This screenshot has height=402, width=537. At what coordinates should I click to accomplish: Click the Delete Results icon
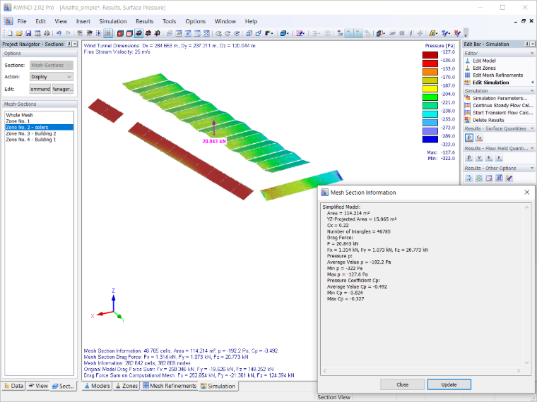[468, 120]
